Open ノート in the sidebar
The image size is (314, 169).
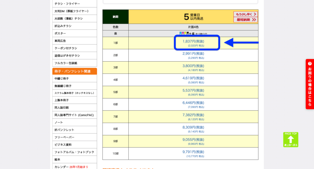click(75, 122)
